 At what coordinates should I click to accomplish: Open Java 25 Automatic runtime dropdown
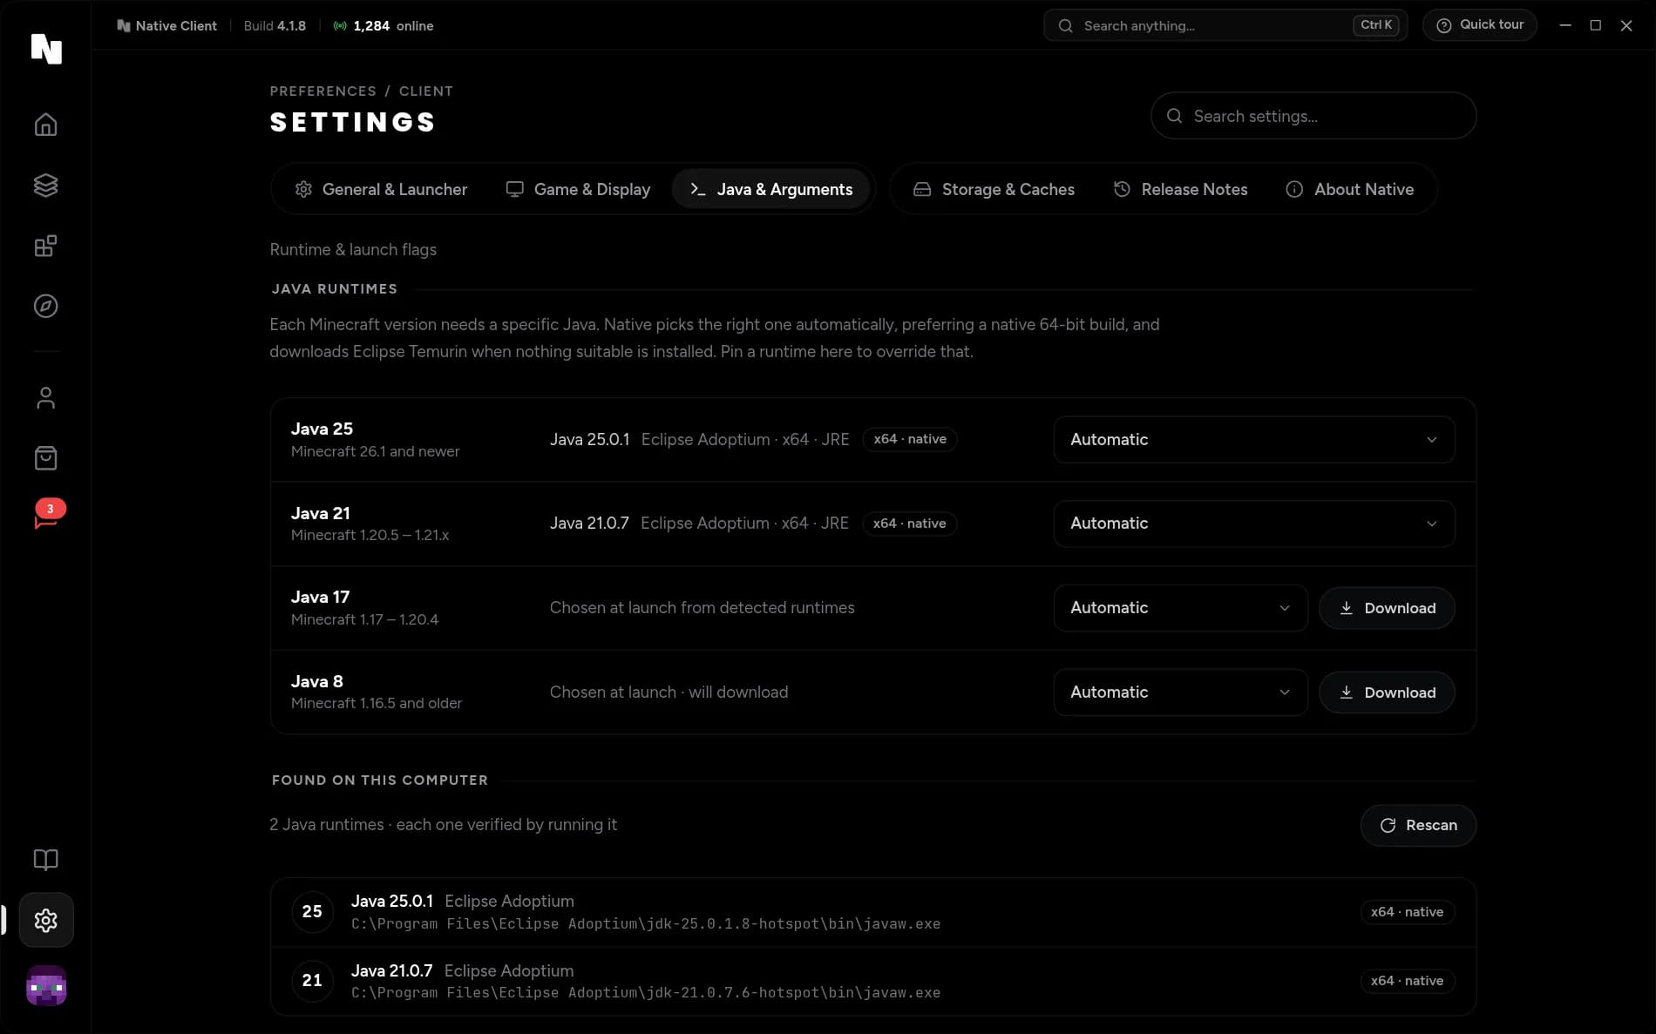click(1253, 439)
